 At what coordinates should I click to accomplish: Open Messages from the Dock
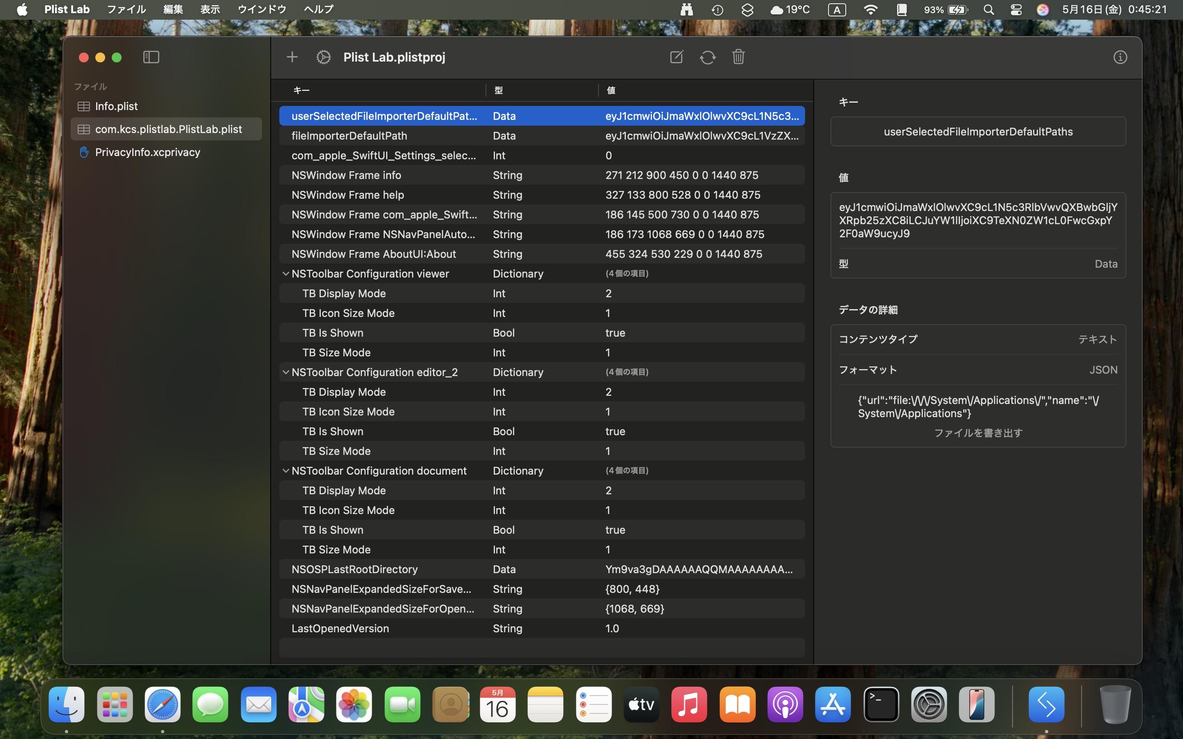click(x=210, y=704)
